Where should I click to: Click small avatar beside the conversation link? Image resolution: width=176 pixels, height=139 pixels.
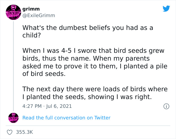tap(13, 118)
